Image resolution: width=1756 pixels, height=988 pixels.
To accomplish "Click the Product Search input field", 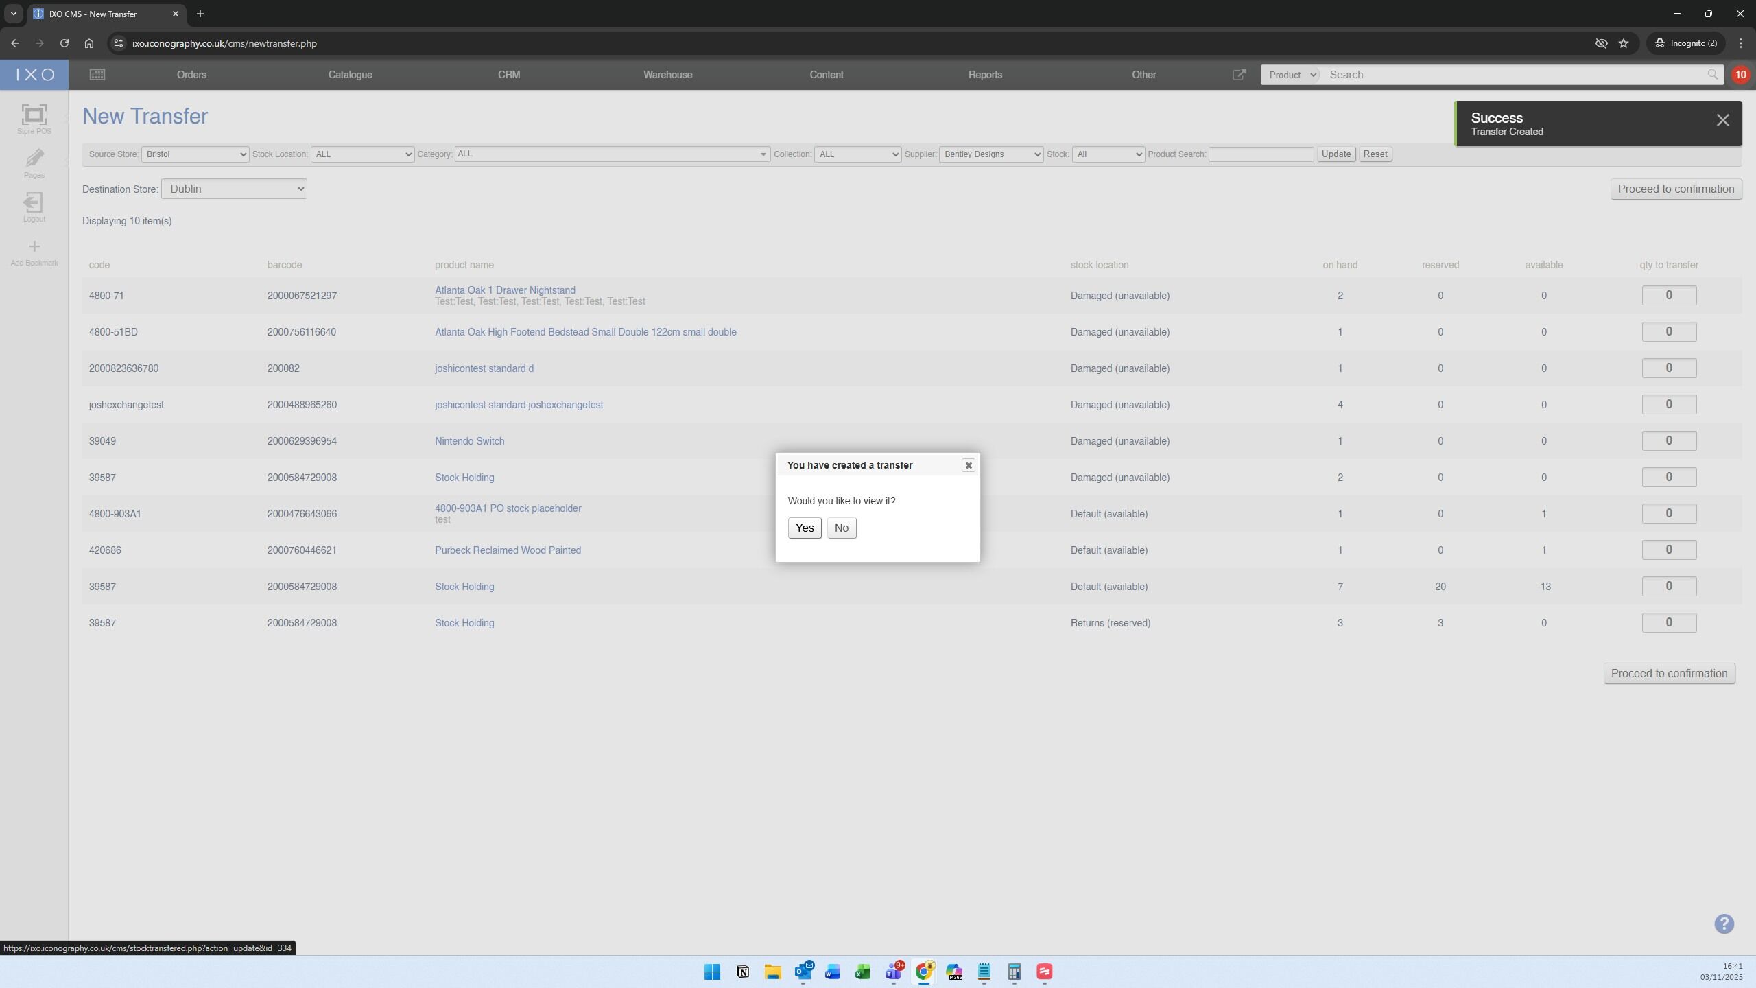I will tap(1261, 154).
